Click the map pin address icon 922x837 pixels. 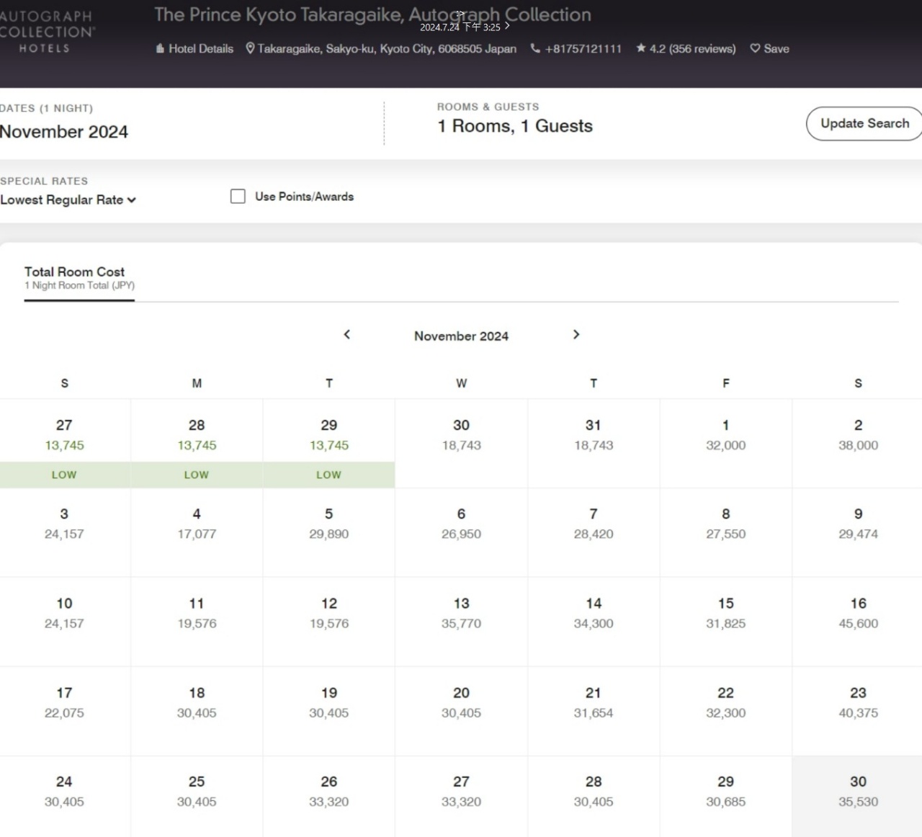point(250,48)
